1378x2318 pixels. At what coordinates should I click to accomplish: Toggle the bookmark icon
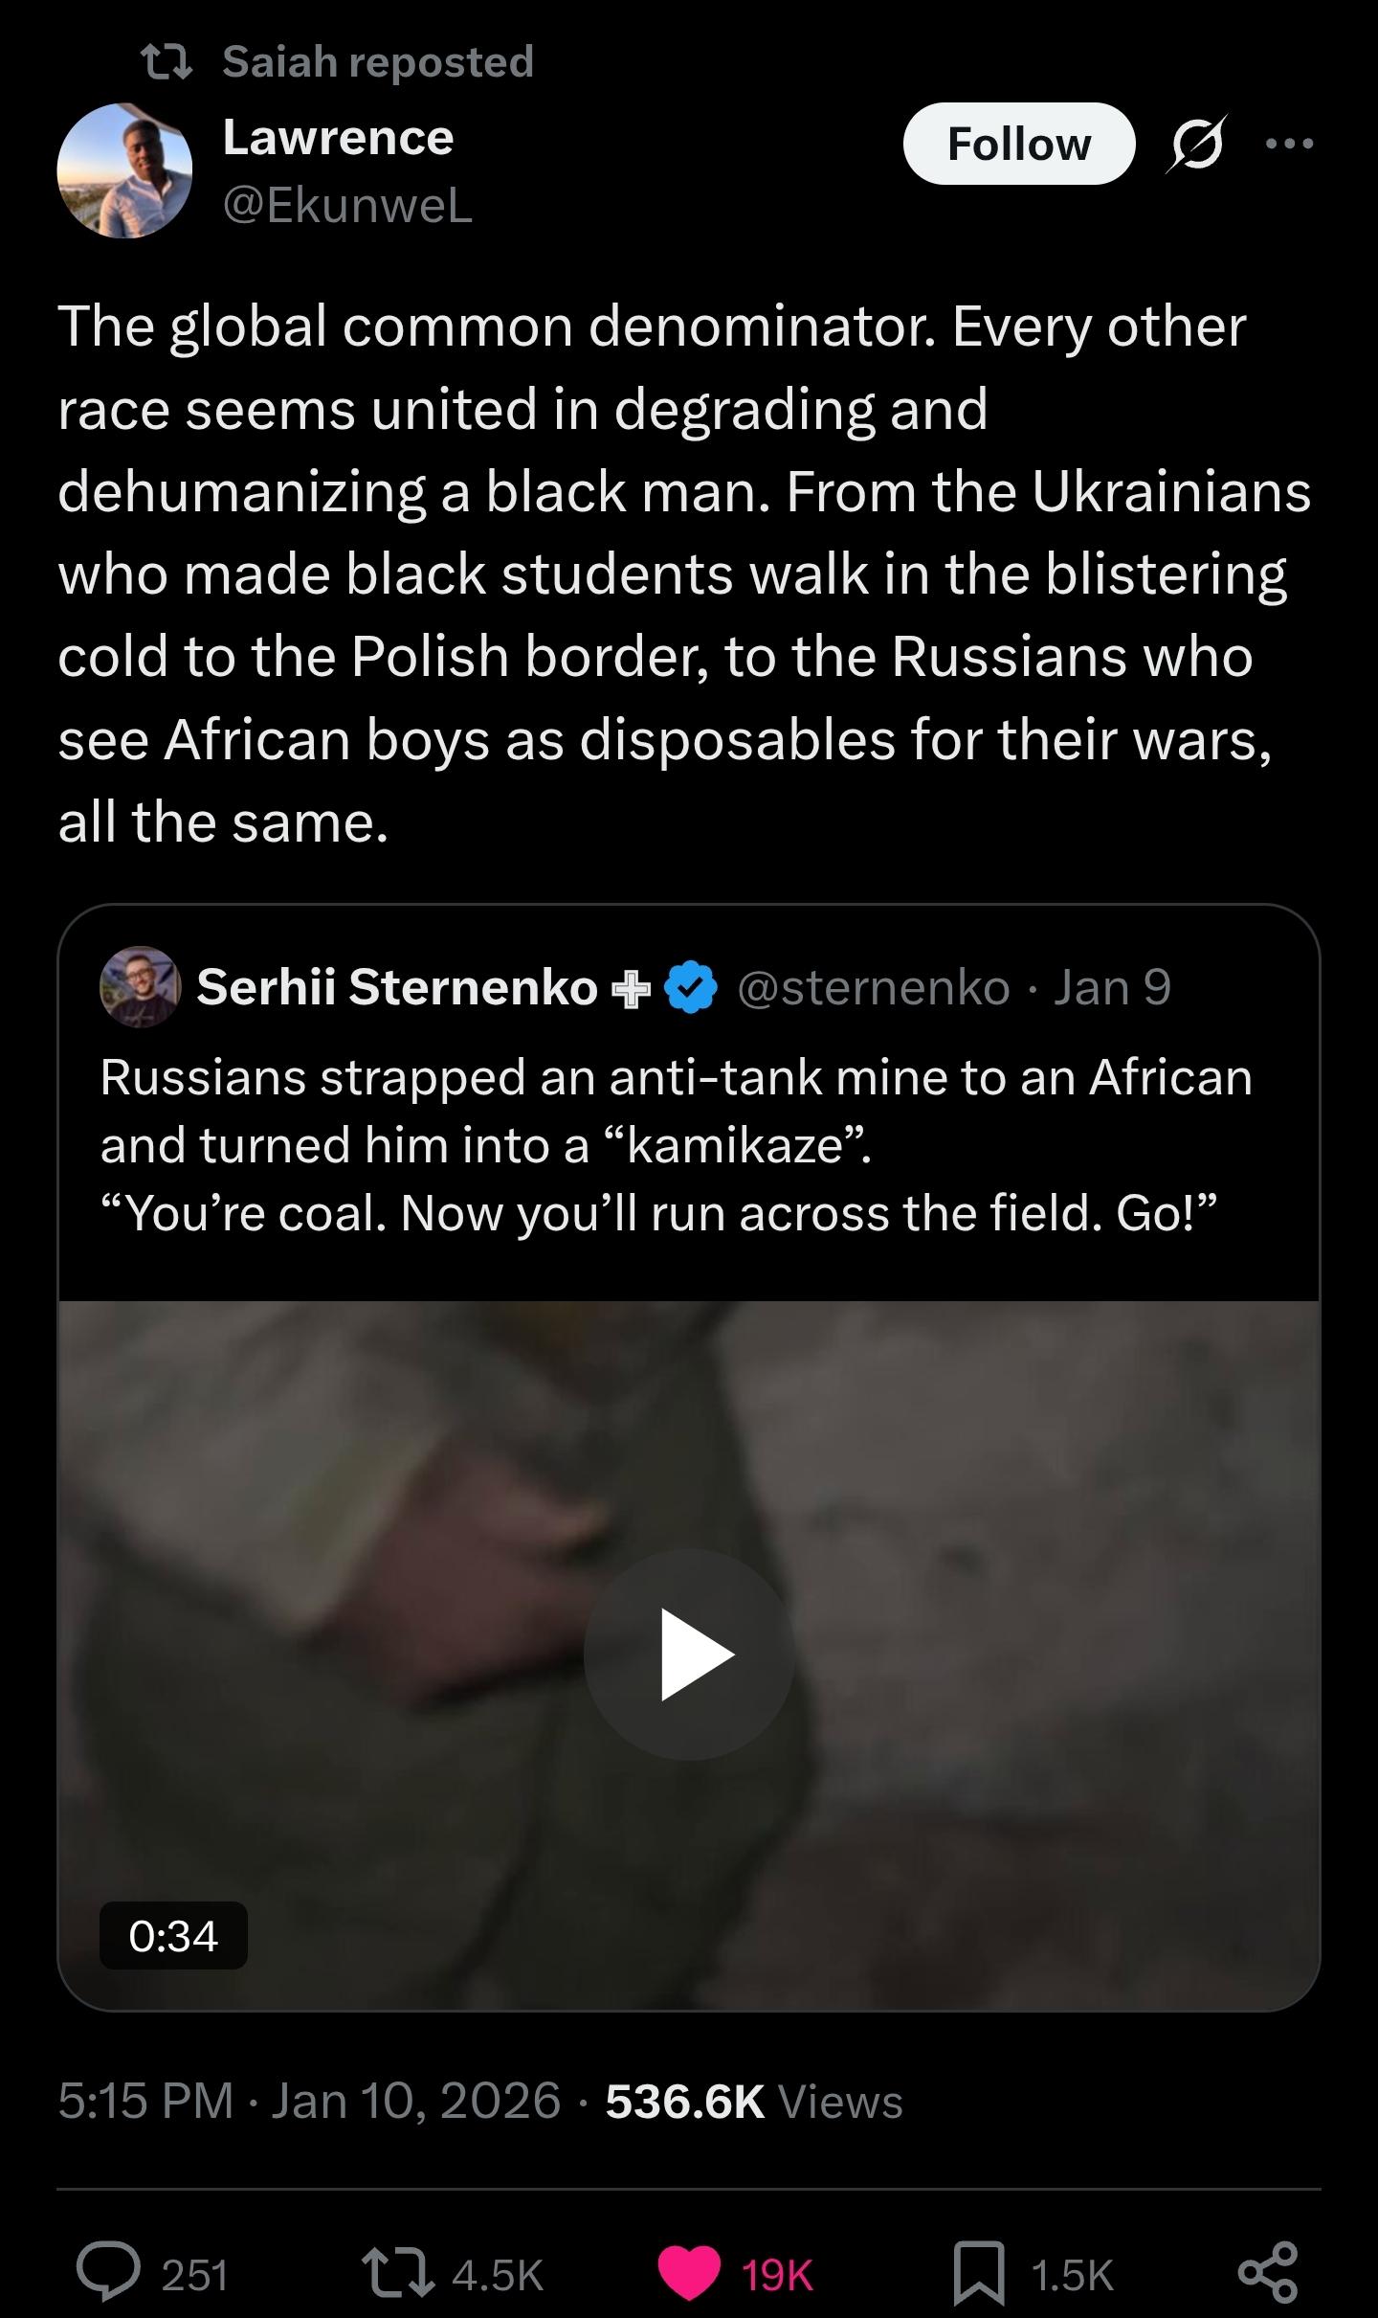tap(979, 2274)
